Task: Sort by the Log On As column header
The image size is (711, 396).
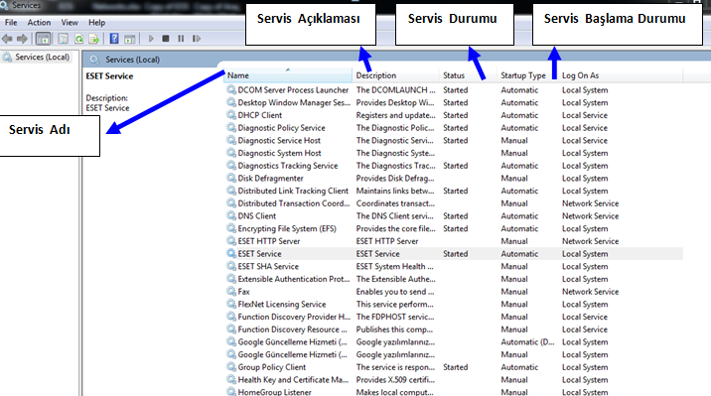Action: [x=621, y=75]
